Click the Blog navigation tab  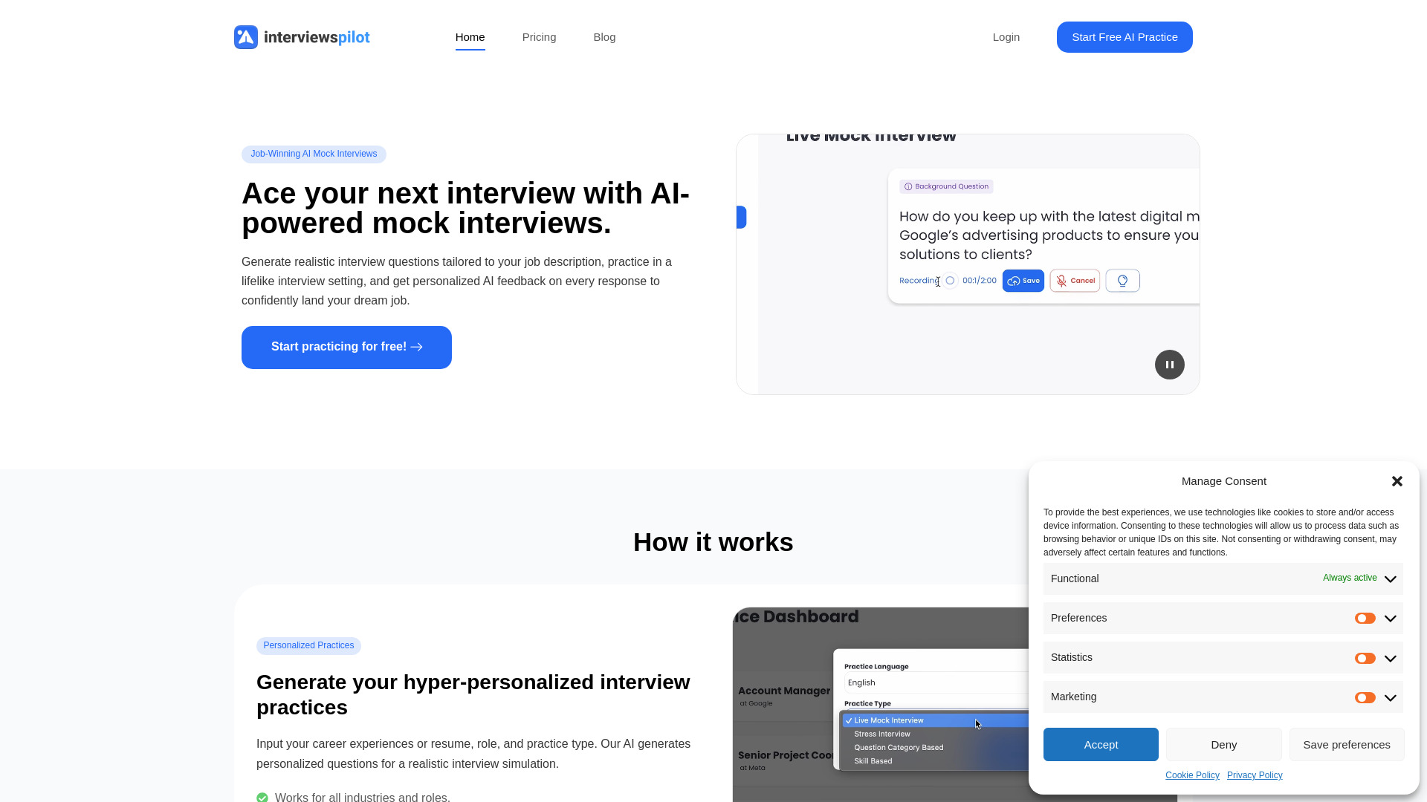[604, 36]
